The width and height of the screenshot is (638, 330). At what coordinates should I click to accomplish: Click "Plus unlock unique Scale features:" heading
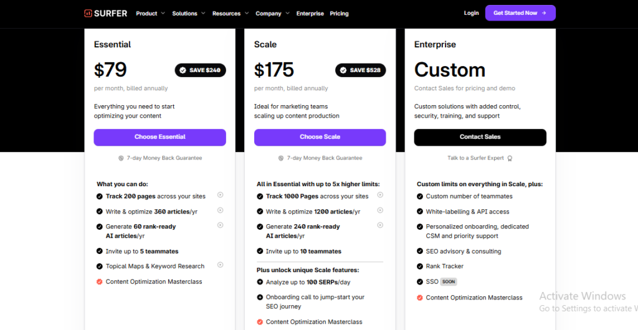click(308, 270)
